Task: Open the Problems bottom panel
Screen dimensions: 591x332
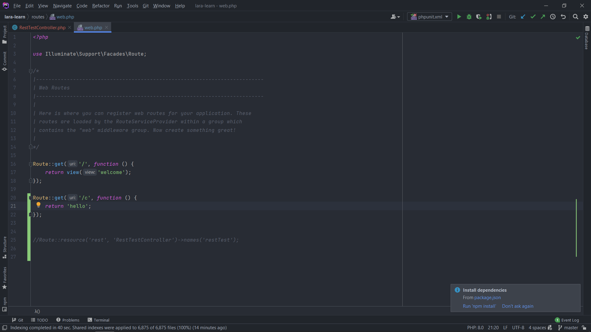Action: 68,320
